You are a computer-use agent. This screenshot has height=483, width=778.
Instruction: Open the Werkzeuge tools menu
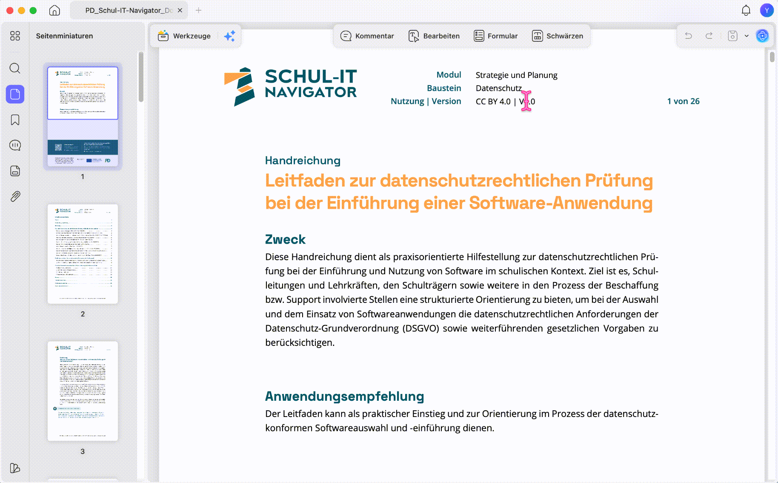pyautogui.click(x=184, y=36)
